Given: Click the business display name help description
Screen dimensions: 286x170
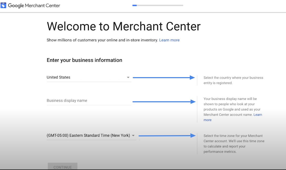Looking at the screenshot, I should click(x=231, y=107).
